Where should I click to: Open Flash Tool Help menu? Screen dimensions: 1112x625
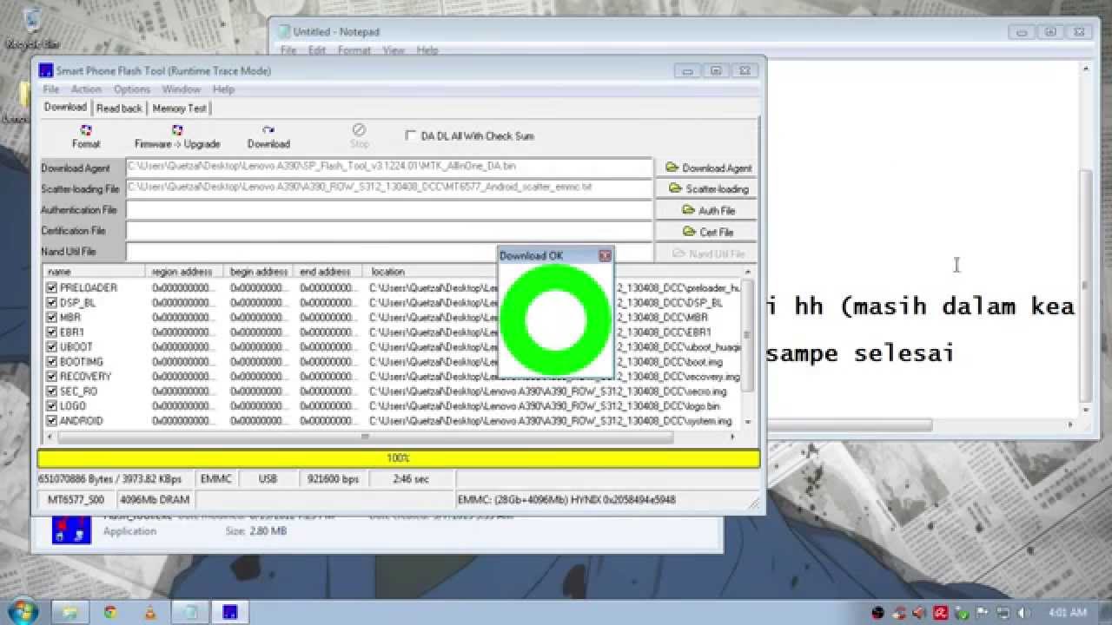pyautogui.click(x=223, y=89)
